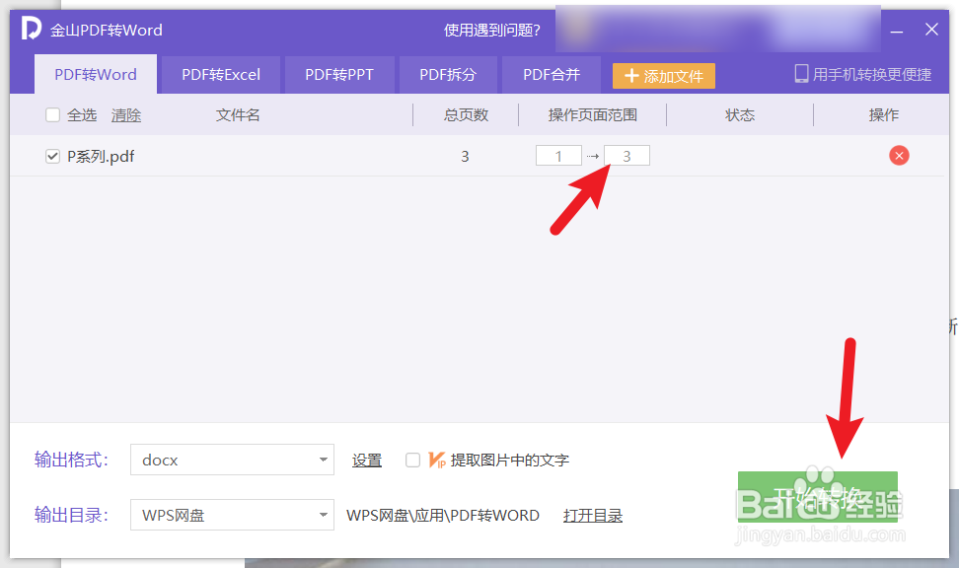959x568 pixels.
Task: Toggle the 全选 select-all checkbox
Action: point(52,115)
